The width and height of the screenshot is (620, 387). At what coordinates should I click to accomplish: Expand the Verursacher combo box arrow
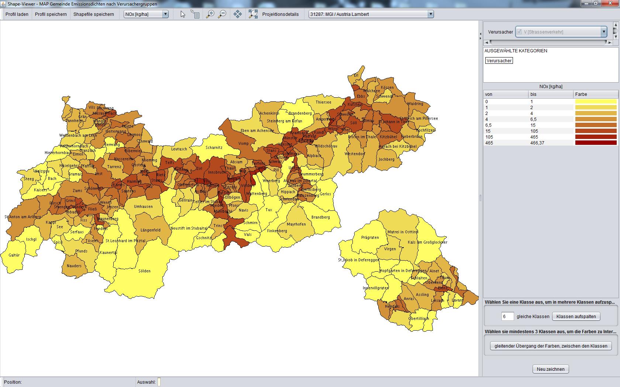pyautogui.click(x=604, y=32)
